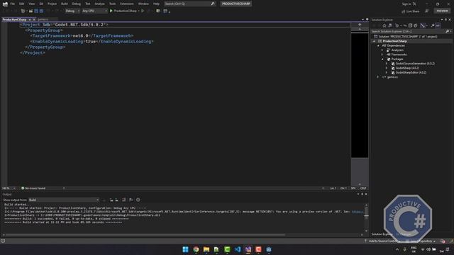Screen dimensions: 454x255
Task: Click the No issues found indicator
Action: pyautogui.click(x=33, y=188)
